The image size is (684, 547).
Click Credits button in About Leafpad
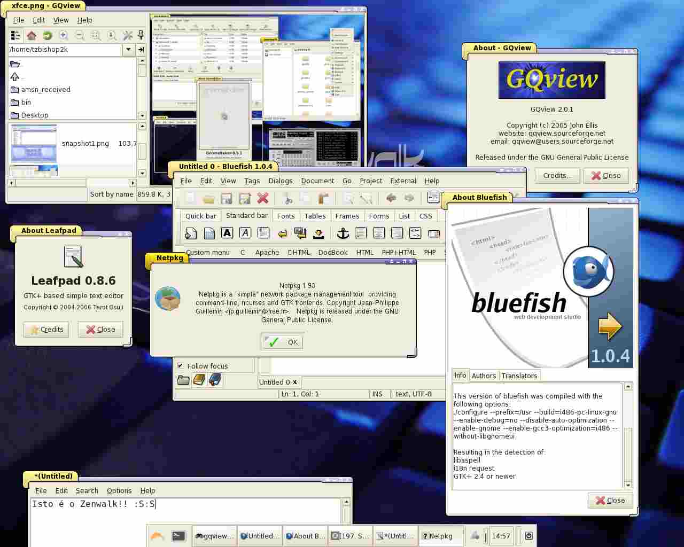(46, 330)
